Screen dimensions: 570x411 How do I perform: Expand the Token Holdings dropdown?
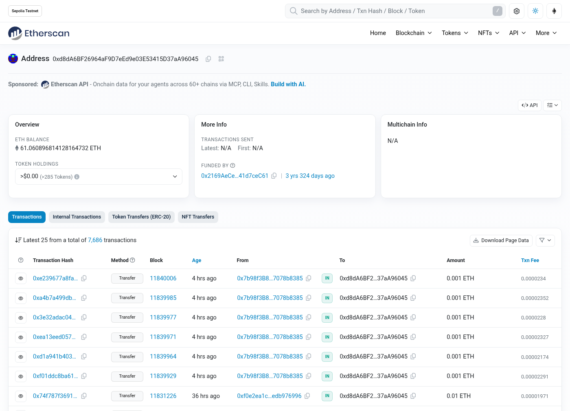99,177
